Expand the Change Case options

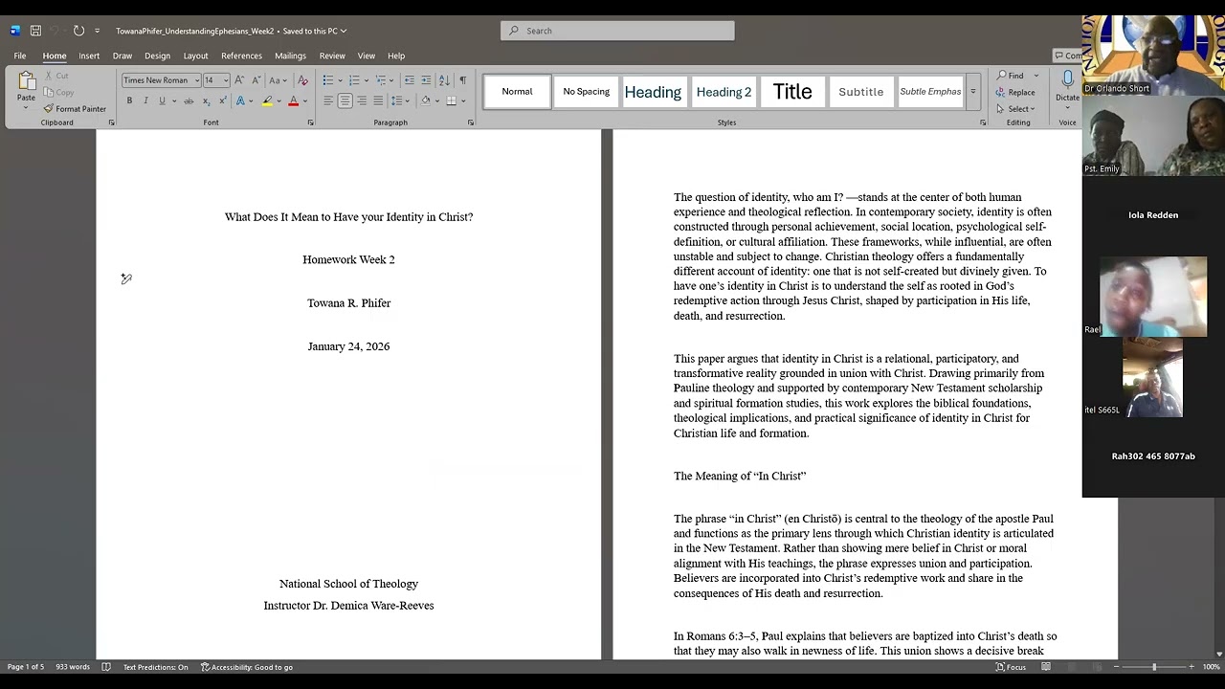(x=278, y=80)
